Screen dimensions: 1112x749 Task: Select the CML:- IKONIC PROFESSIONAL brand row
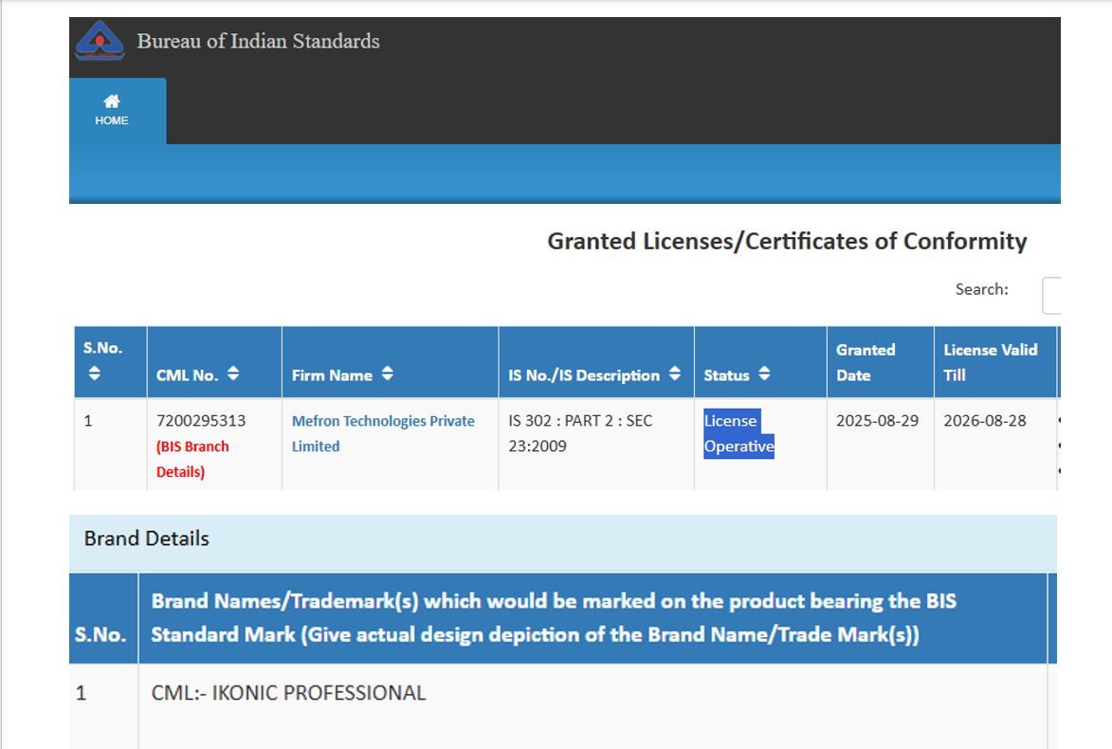pyautogui.click(x=288, y=693)
